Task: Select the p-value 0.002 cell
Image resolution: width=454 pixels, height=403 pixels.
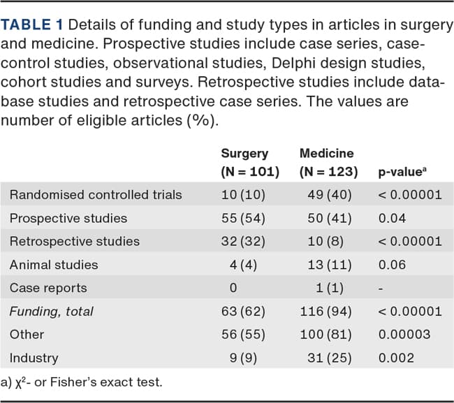Action: (396, 358)
